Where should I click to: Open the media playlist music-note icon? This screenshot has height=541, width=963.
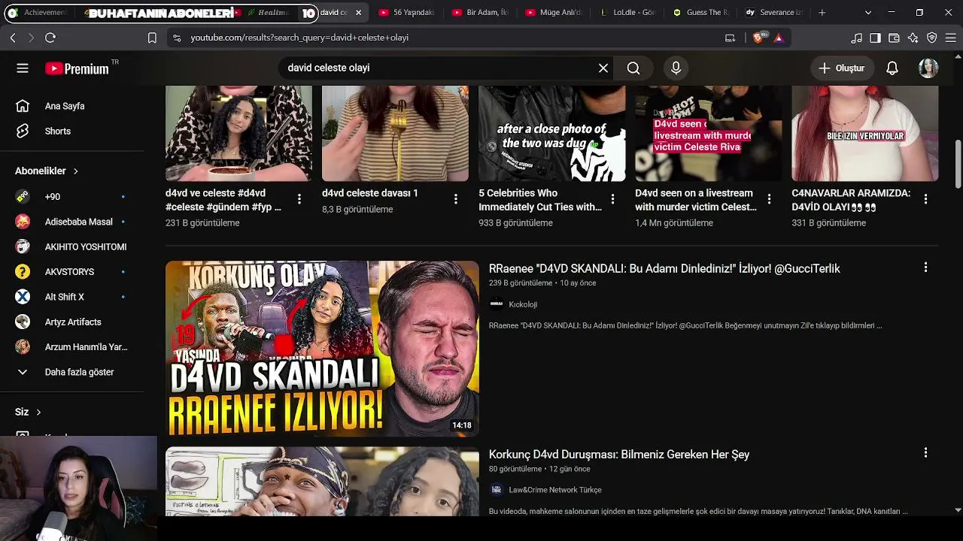[856, 38]
